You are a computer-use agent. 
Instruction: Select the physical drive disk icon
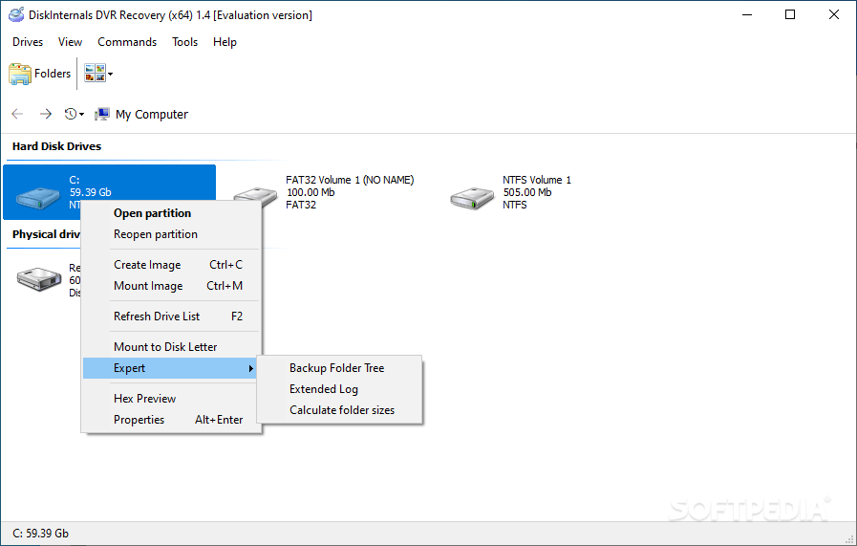39,279
